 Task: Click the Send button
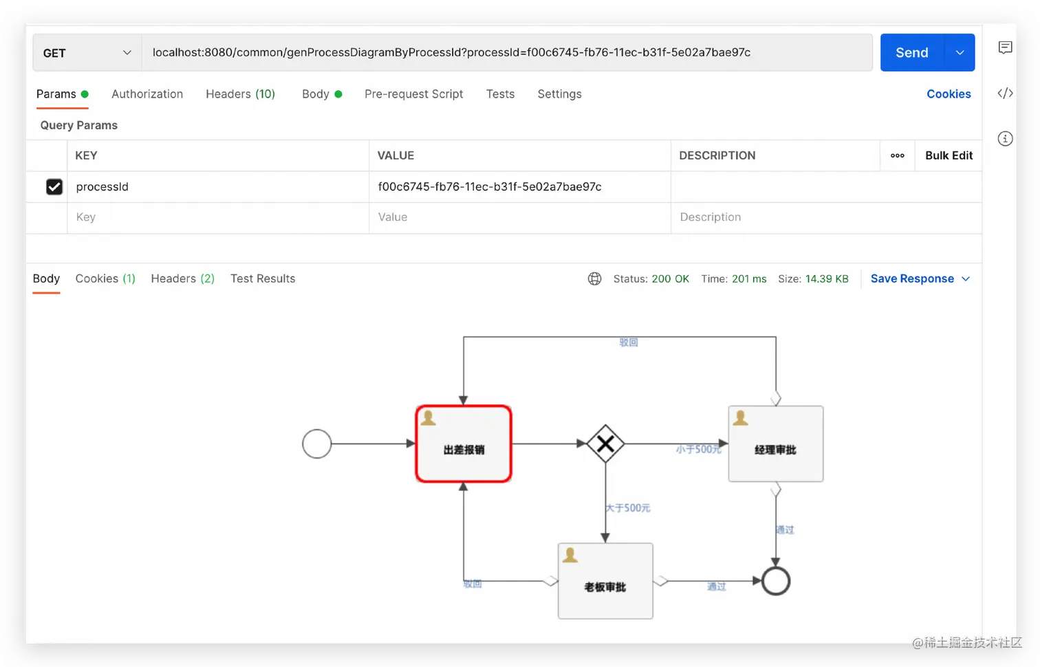point(912,53)
